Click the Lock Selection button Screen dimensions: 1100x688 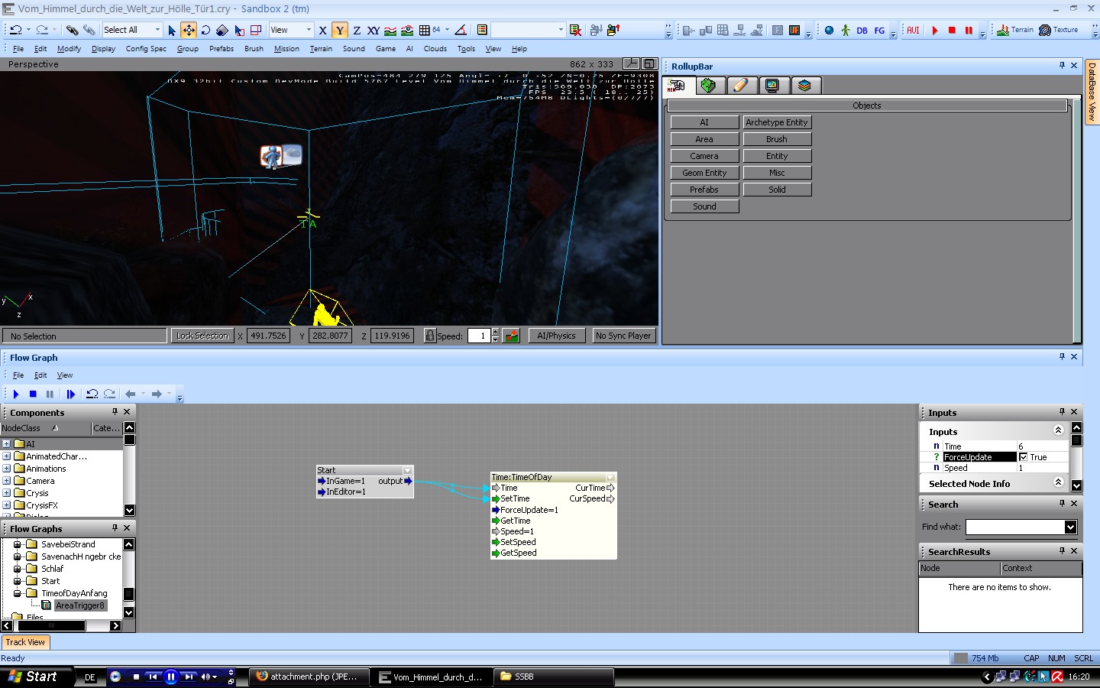click(202, 336)
